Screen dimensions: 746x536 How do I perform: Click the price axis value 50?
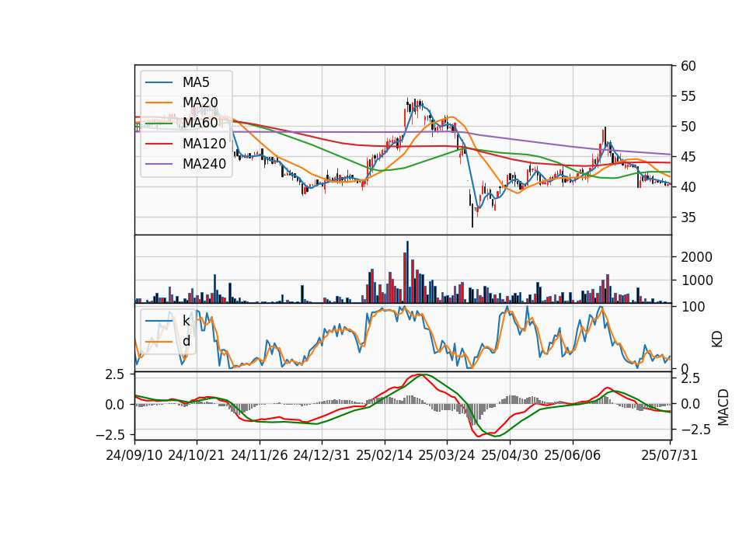pyautogui.click(x=688, y=127)
